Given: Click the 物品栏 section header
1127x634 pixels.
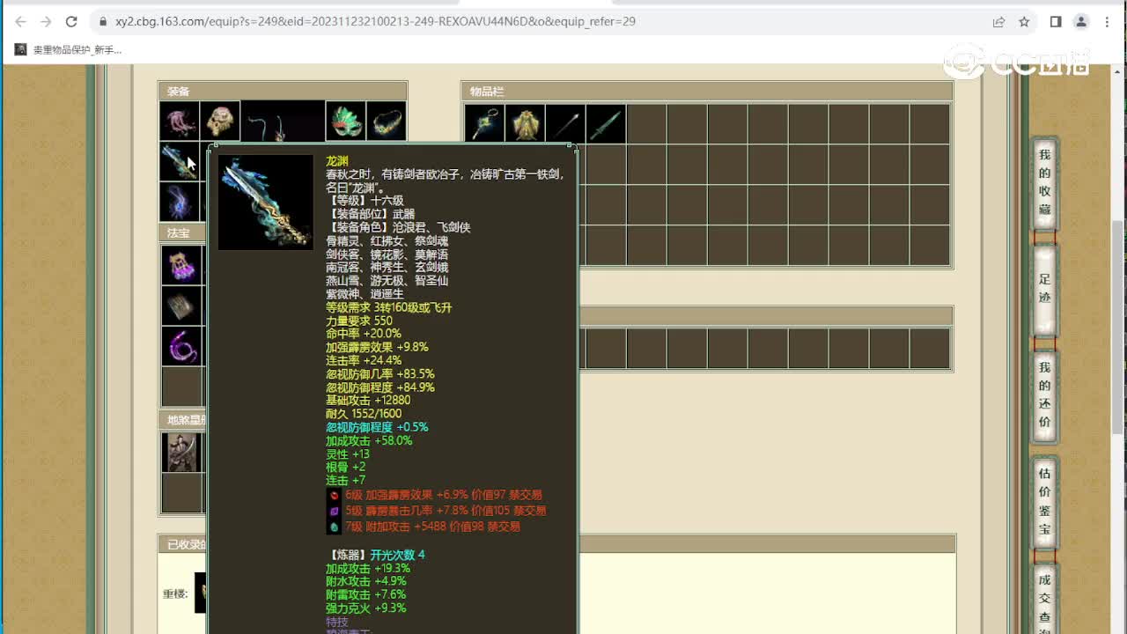Looking at the screenshot, I should click(x=706, y=91).
